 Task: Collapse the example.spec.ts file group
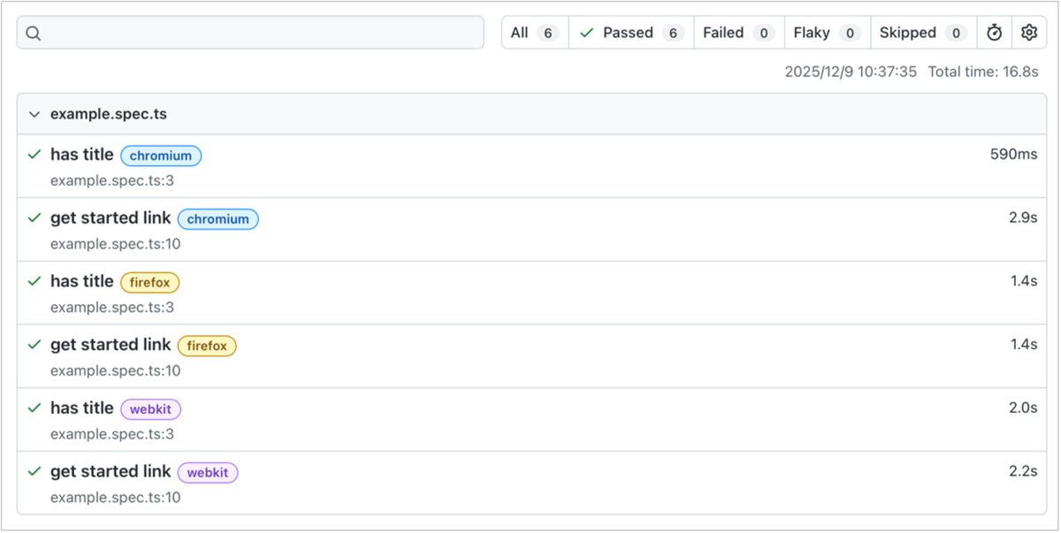tap(34, 114)
